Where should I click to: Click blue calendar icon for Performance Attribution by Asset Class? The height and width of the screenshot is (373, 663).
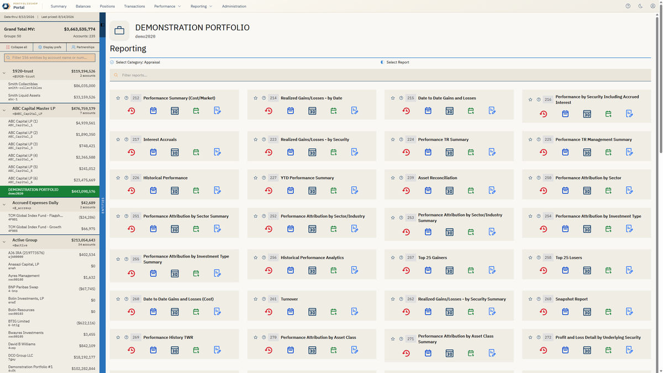291,350
